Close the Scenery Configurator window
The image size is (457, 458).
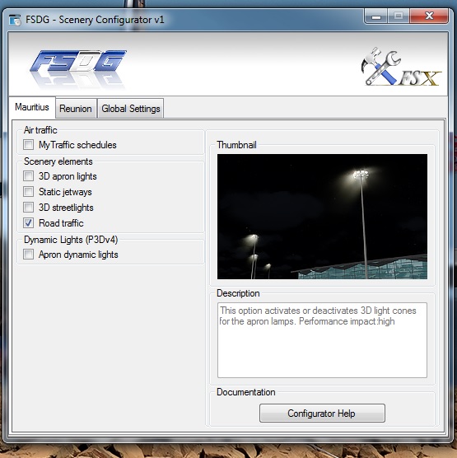pyautogui.click(x=429, y=16)
